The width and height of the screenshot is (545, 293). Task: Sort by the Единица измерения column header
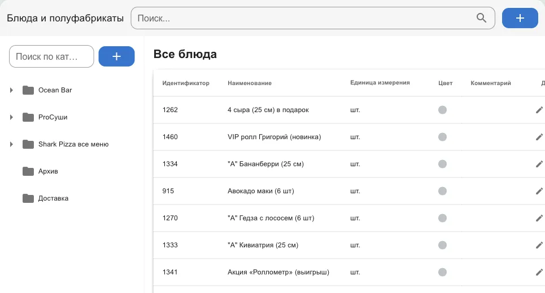pos(380,82)
